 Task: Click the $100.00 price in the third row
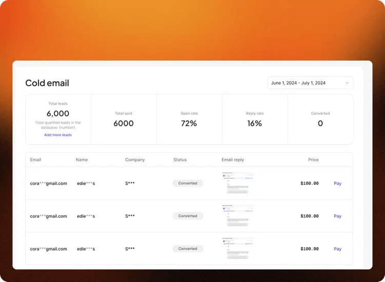[x=310, y=249]
